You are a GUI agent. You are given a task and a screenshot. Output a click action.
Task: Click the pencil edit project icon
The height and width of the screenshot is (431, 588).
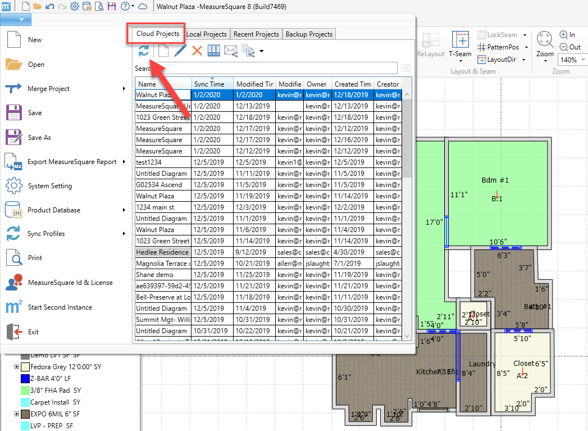coord(180,51)
